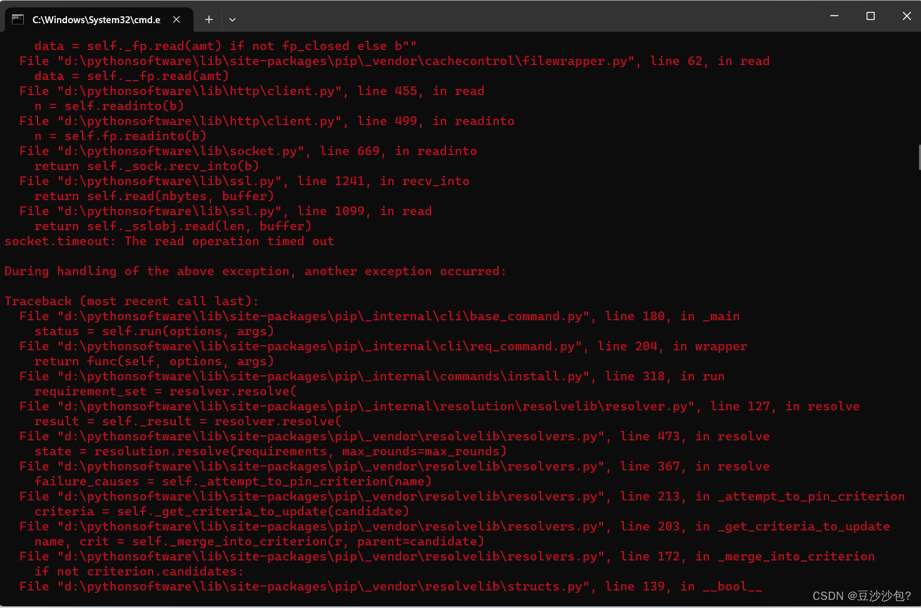The height and width of the screenshot is (608, 921).
Task: Click the resolvers.py line 473 entry
Action: point(394,436)
